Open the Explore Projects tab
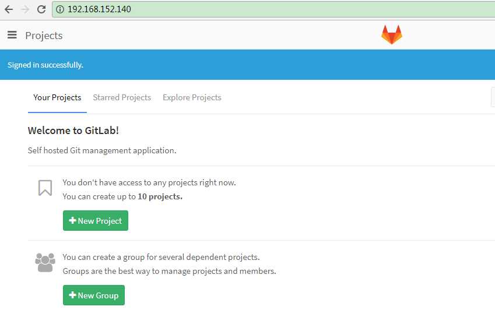This screenshot has height=324, width=495. tap(192, 97)
